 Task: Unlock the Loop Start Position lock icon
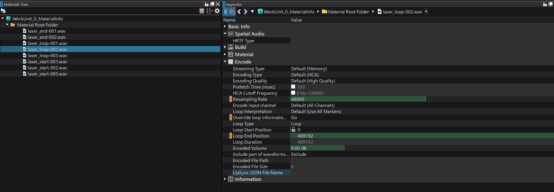(x=293, y=130)
